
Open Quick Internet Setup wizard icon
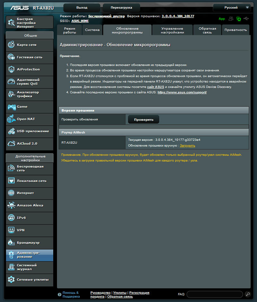pos(11,22)
